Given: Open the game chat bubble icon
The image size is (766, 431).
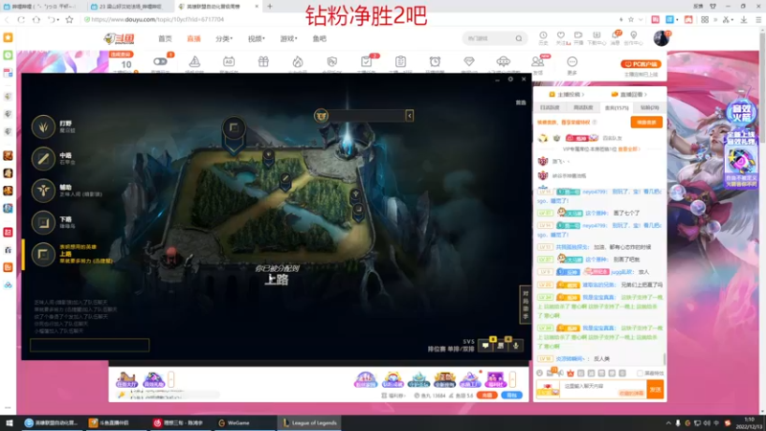Looking at the screenshot, I should (485, 345).
